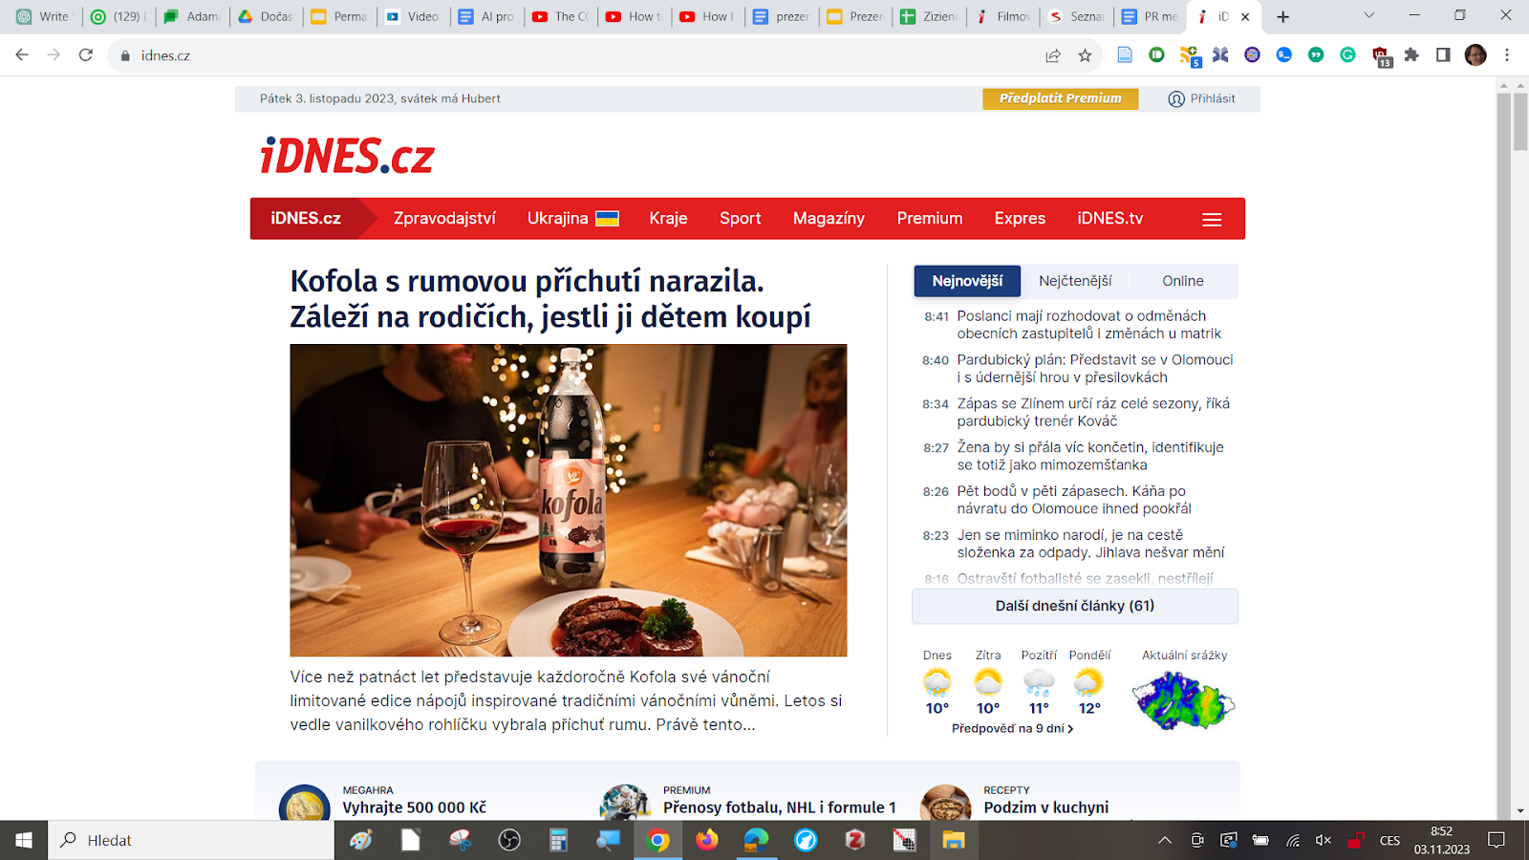Click Další dnešní články (61) button
The image size is (1529, 860).
(x=1075, y=606)
